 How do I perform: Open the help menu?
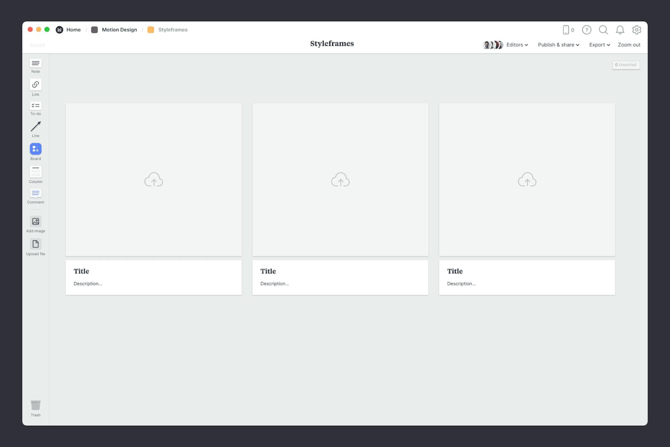click(587, 30)
